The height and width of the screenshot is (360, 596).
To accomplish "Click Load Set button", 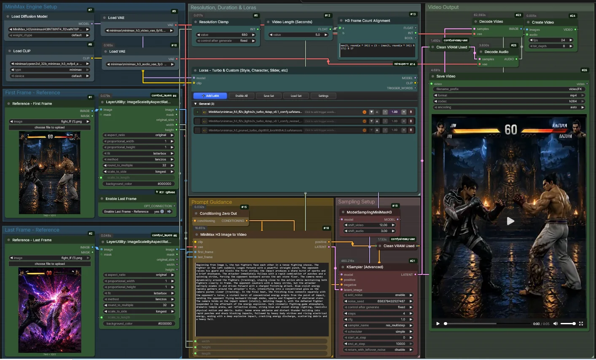I will 296,96.
